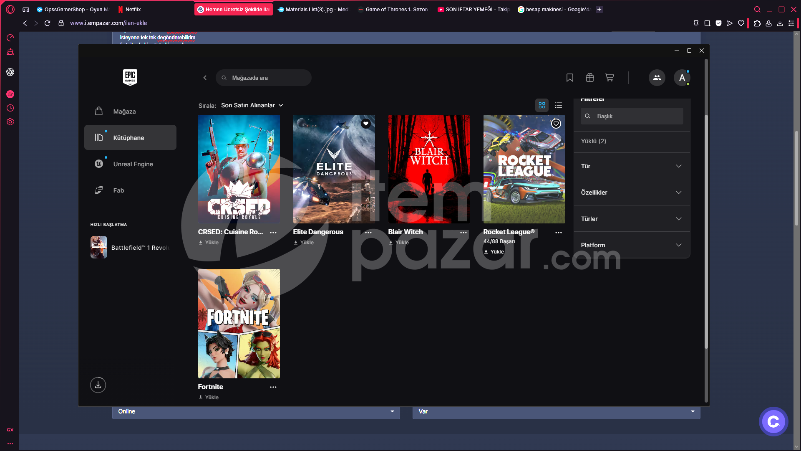The width and height of the screenshot is (801, 451).
Task: Open the shopping cart icon
Action: click(x=610, y=78)
